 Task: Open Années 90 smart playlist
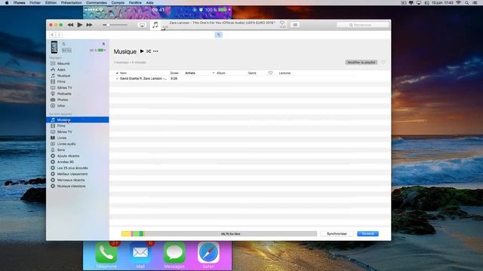pyautogui.click(x=65, y=162)
